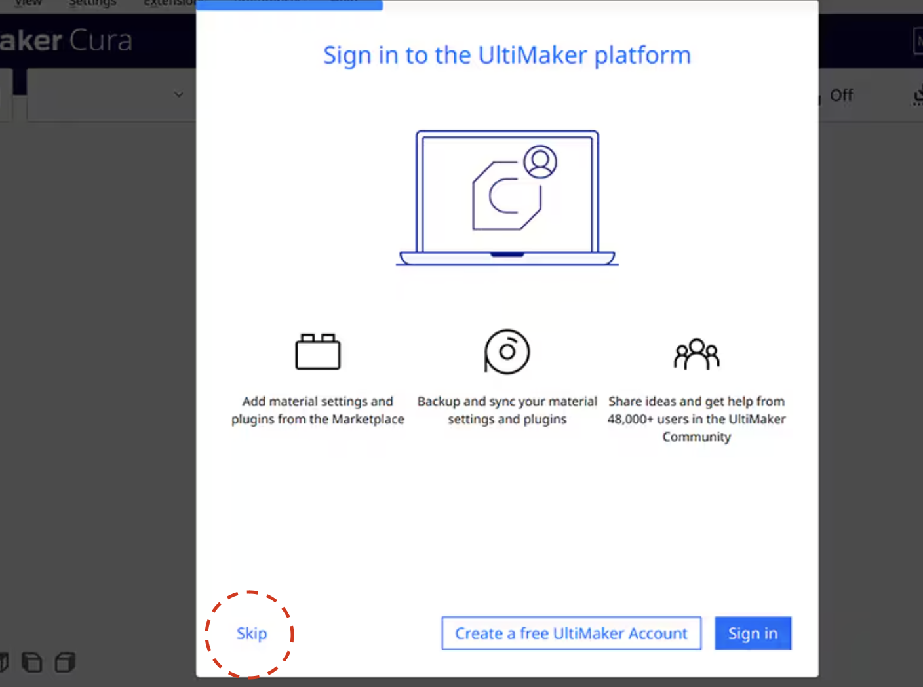Viewport: 923px width, 687px height.
Task: Open the Marketplace button in header
Action: pyautogui.click(x=918, y=41)
